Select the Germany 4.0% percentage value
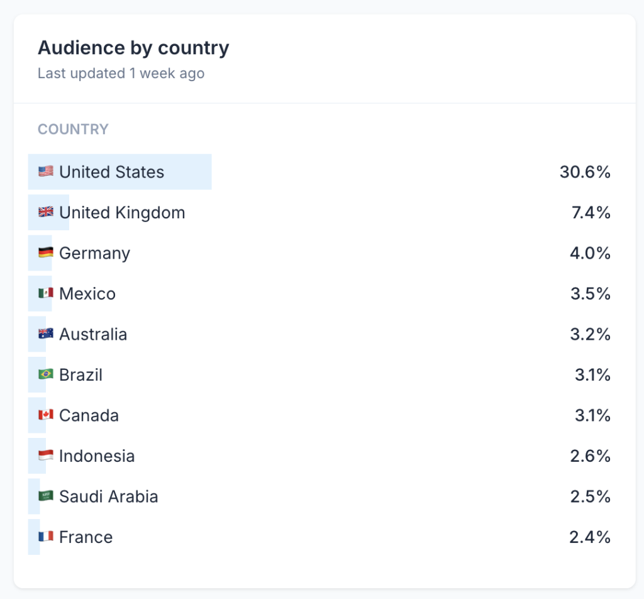The width and height of the screenshot is (644, 599). (590, 253)
